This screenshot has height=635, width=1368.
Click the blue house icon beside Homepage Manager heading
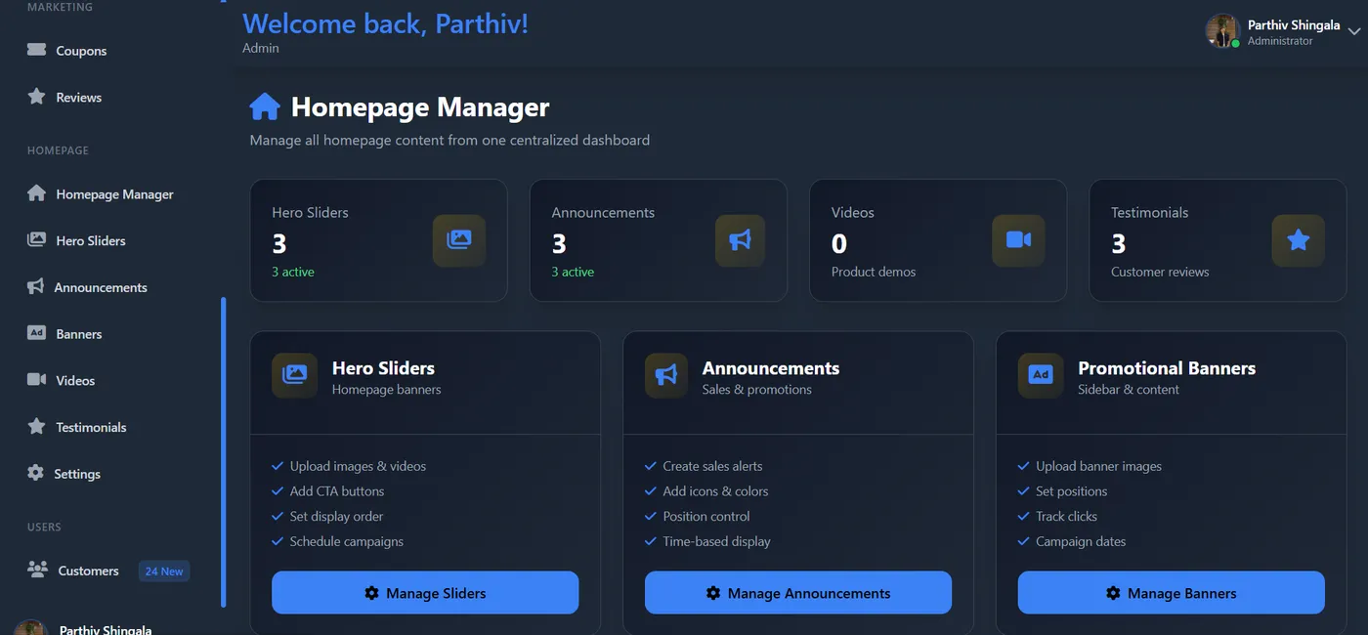coord(265,106)
